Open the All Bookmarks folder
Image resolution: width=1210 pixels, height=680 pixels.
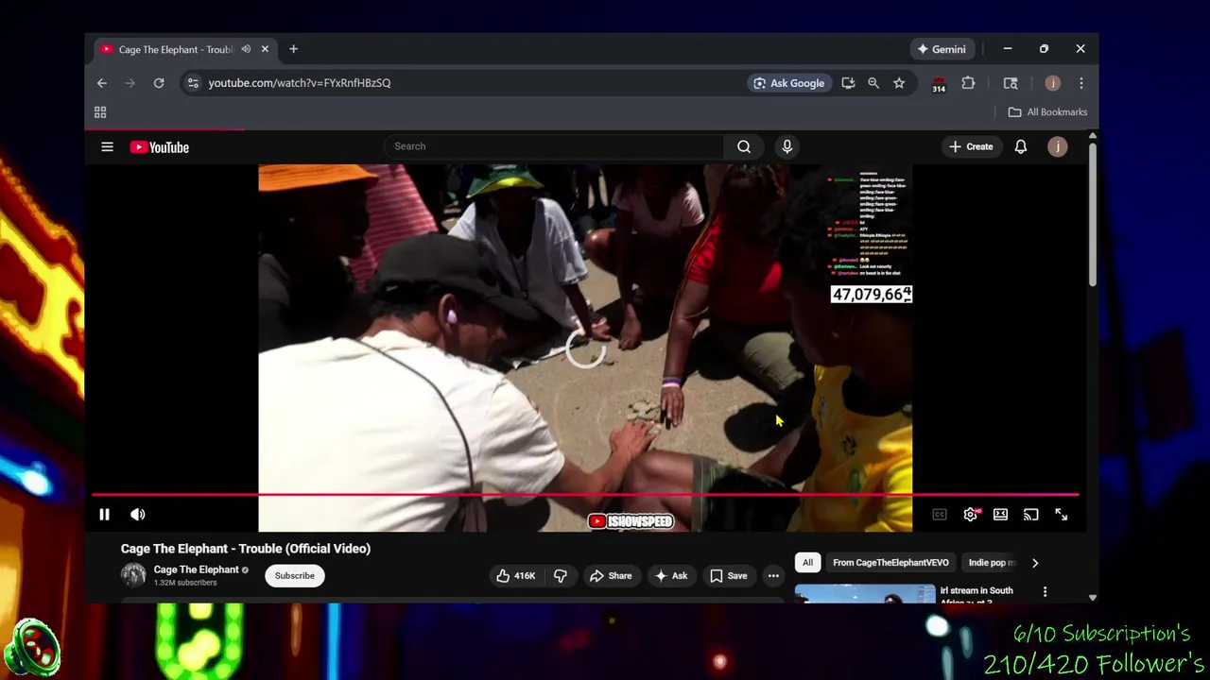1047,112
